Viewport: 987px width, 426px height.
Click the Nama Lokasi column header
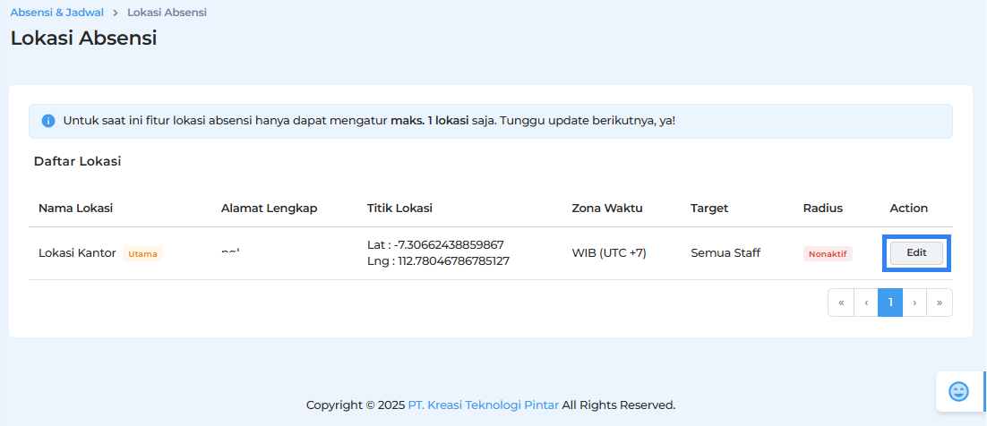(x=75, y=209)
